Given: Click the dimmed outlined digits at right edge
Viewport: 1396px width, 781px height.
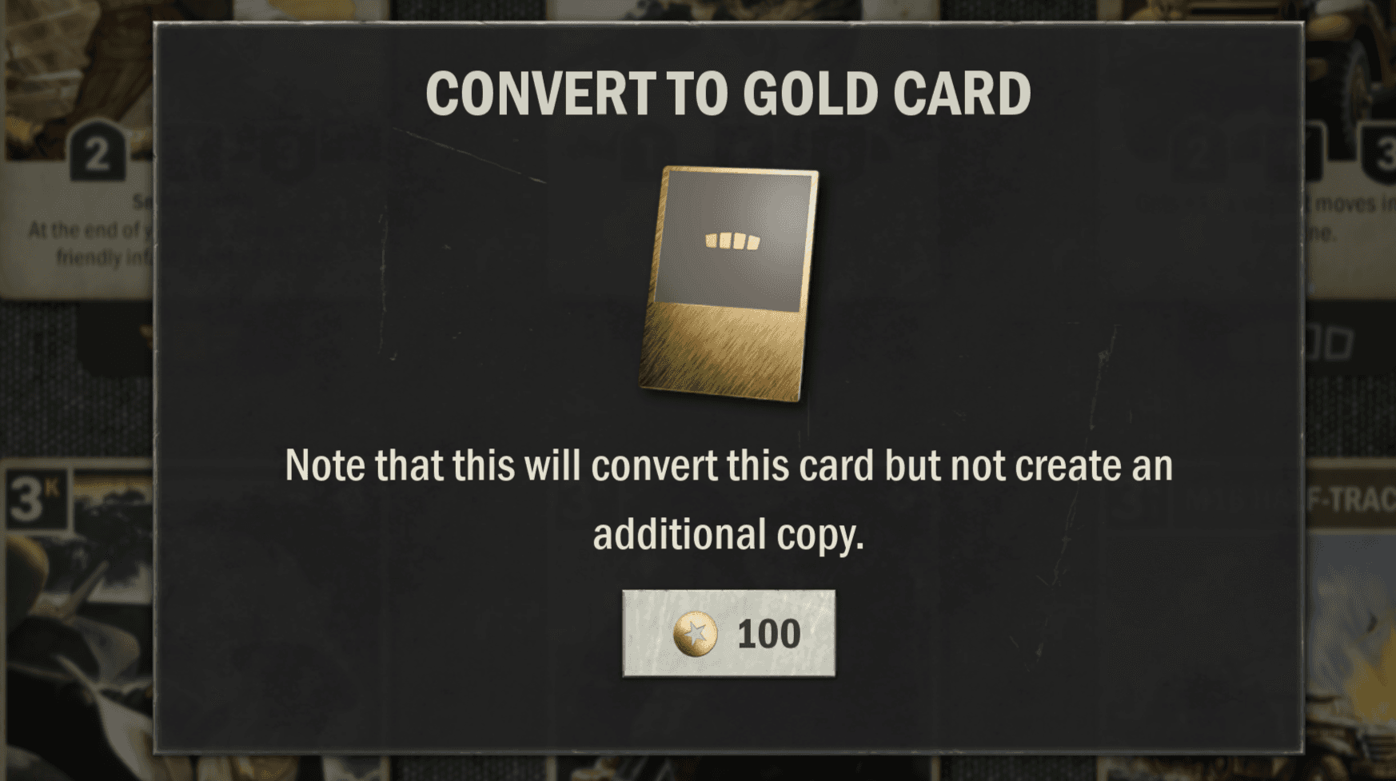Looking at the screenshot, I should 1329,344.
